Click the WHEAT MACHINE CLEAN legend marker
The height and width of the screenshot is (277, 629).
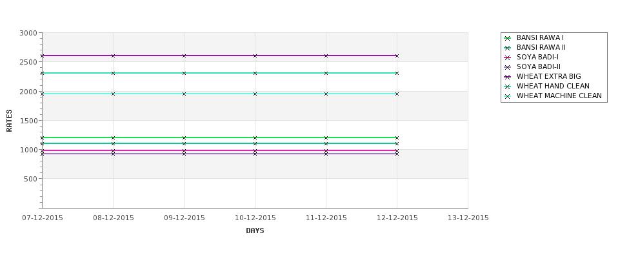[508, 96]
